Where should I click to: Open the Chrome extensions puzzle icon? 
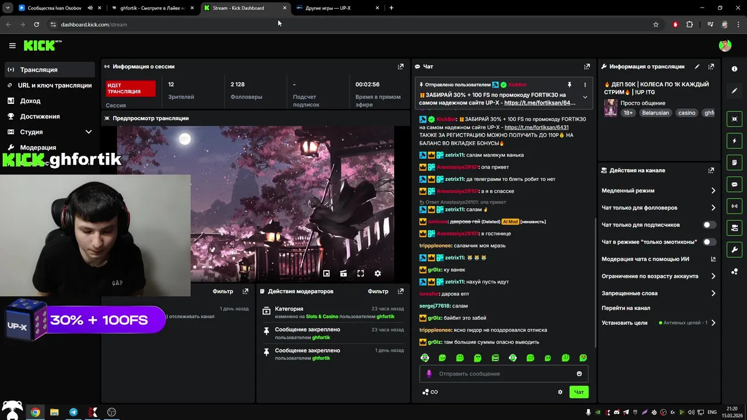pyautogui.click(x=690, y=24)
